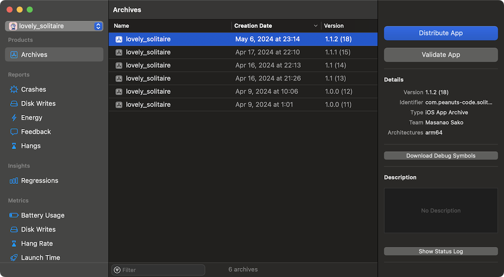
Task: Select the archive from Apr 17, 2024 at 22:10
Action: (x=243, y=52)
